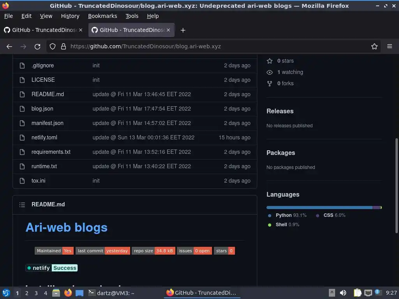Launch Firefox from the taskbar quick launcher
Image resolution: width=399 pixels, height=299 pixels.
coord(68,293)
